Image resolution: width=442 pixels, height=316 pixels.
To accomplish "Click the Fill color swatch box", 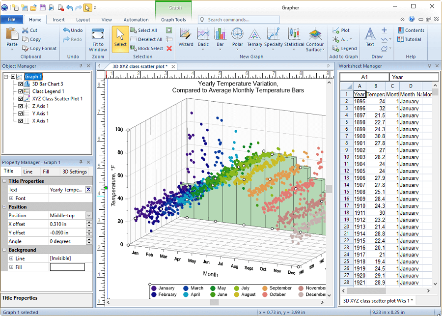I will pos(67,267).
